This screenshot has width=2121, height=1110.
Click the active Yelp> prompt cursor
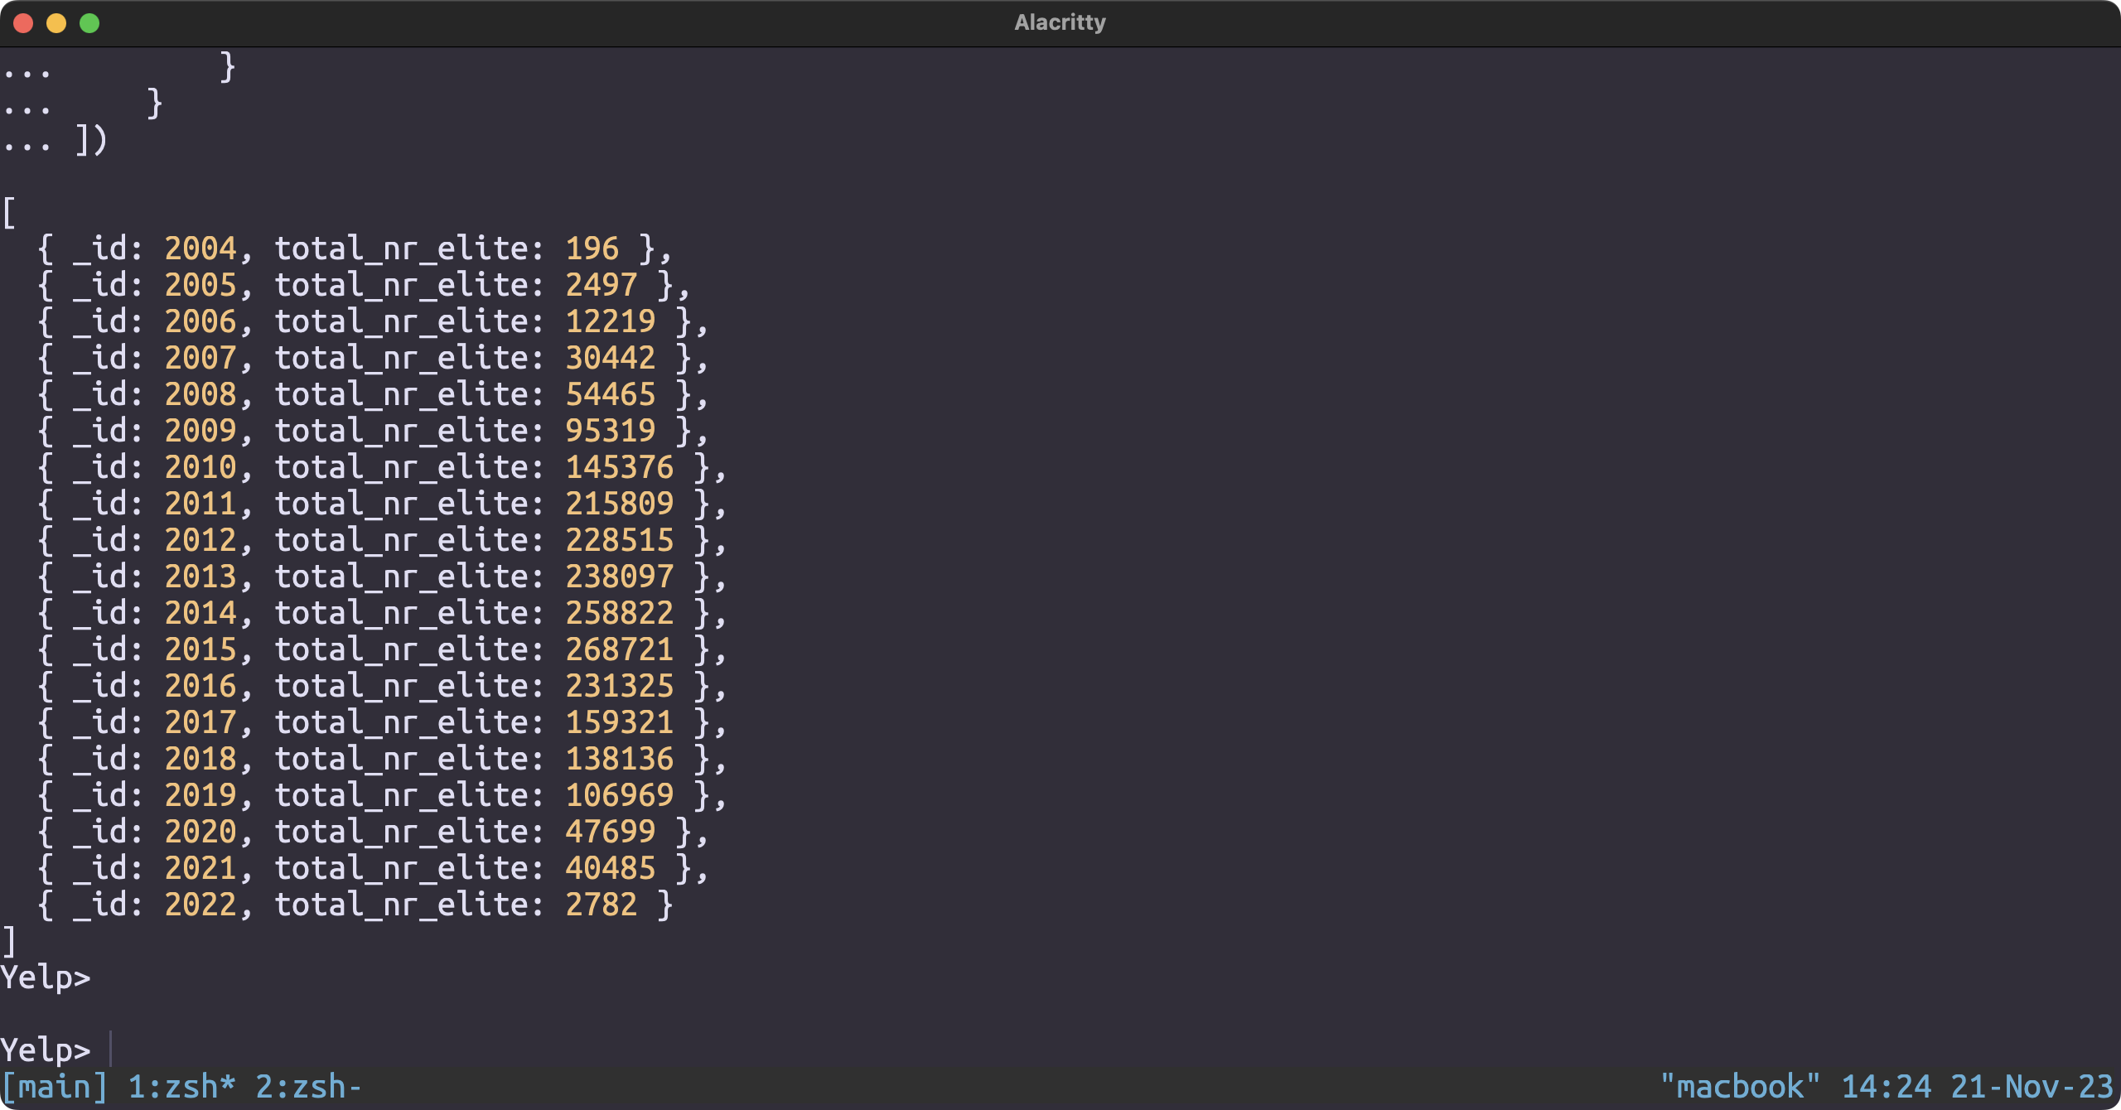pyautogui.click(x=110, y=1050)
